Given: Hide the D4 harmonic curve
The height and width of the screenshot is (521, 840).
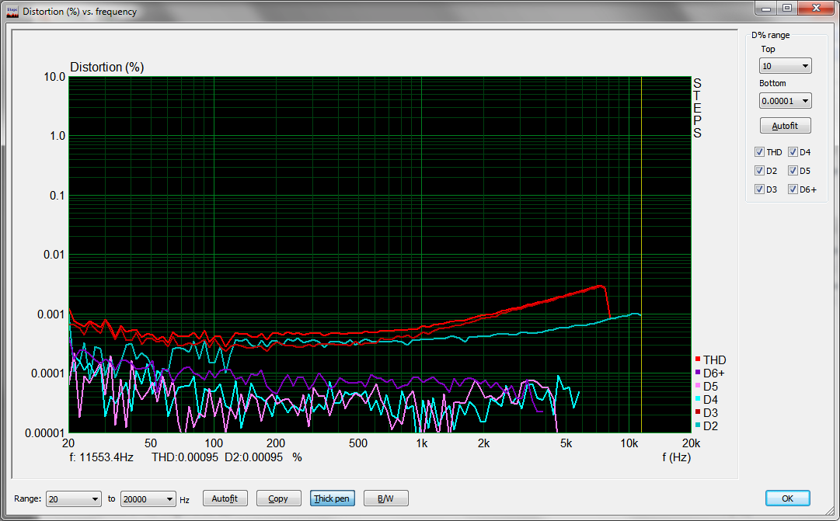Looking at the screenshot, I should (x=793, y=152).
